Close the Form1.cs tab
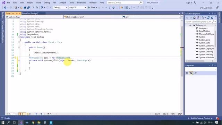The height and width of the screenshot is (125, 222). (20, 14)
